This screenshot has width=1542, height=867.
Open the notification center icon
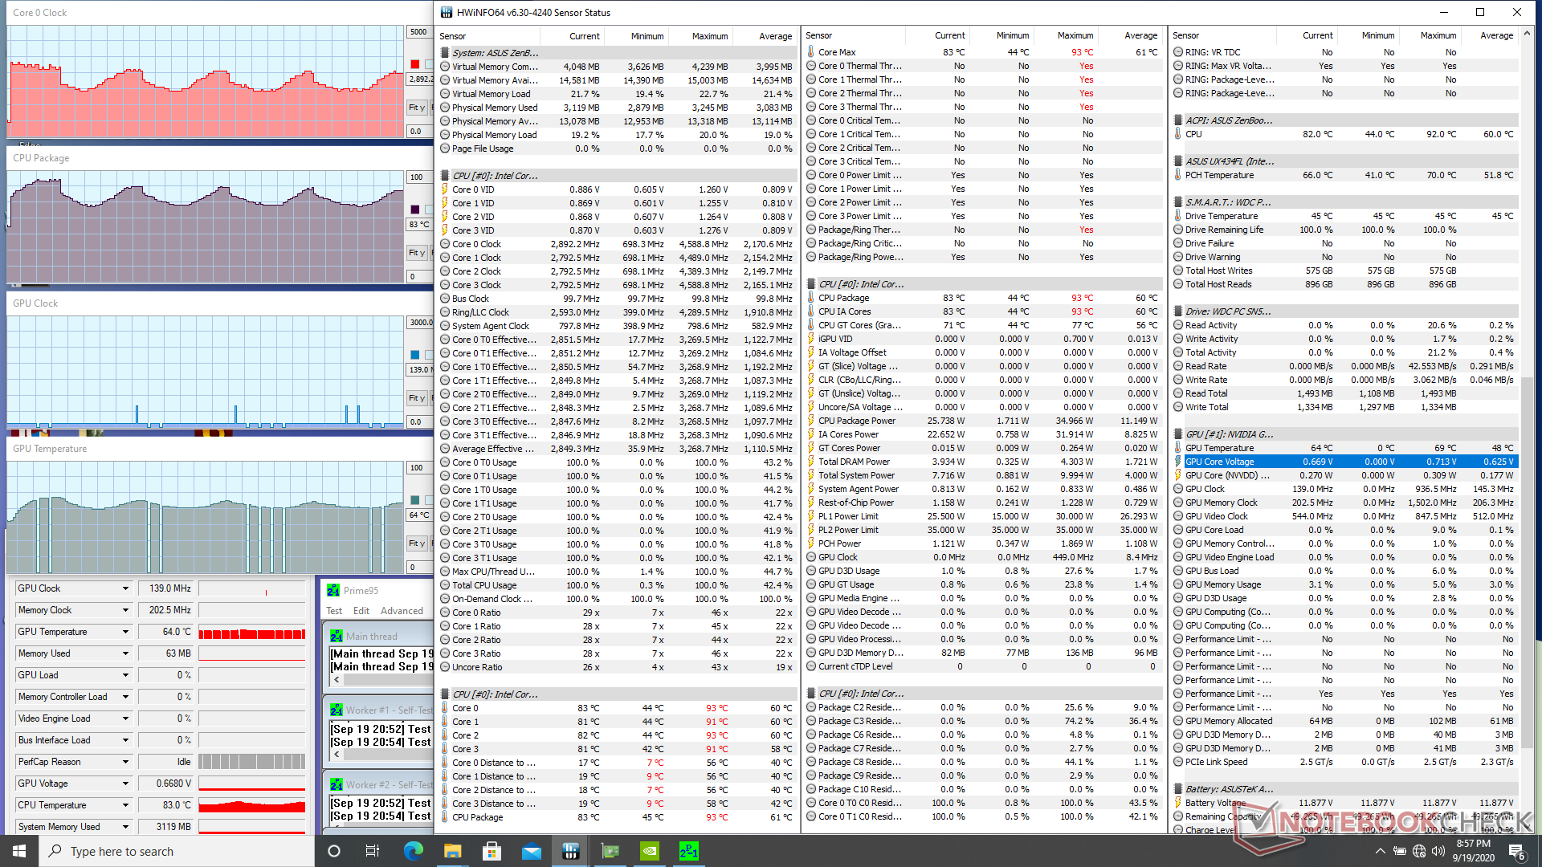pyautogui.click(x=1516, y=851)
